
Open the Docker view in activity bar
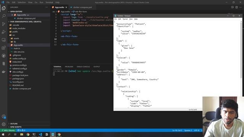3,72
